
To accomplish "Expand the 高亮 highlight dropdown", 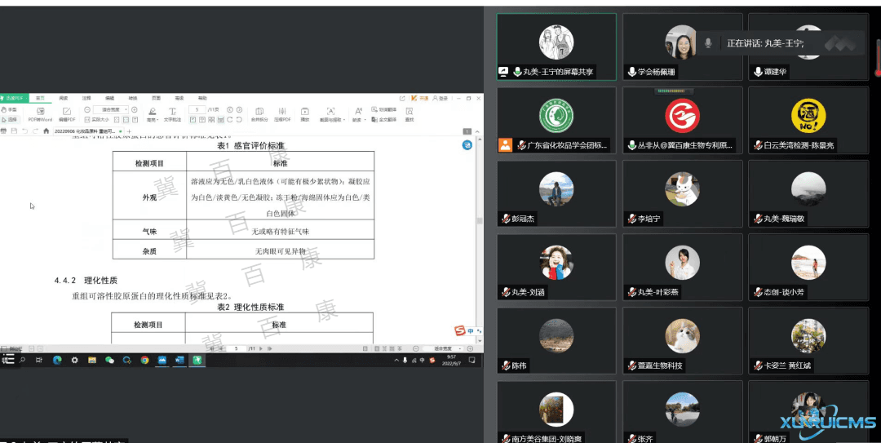I will [x=152, y=119].
